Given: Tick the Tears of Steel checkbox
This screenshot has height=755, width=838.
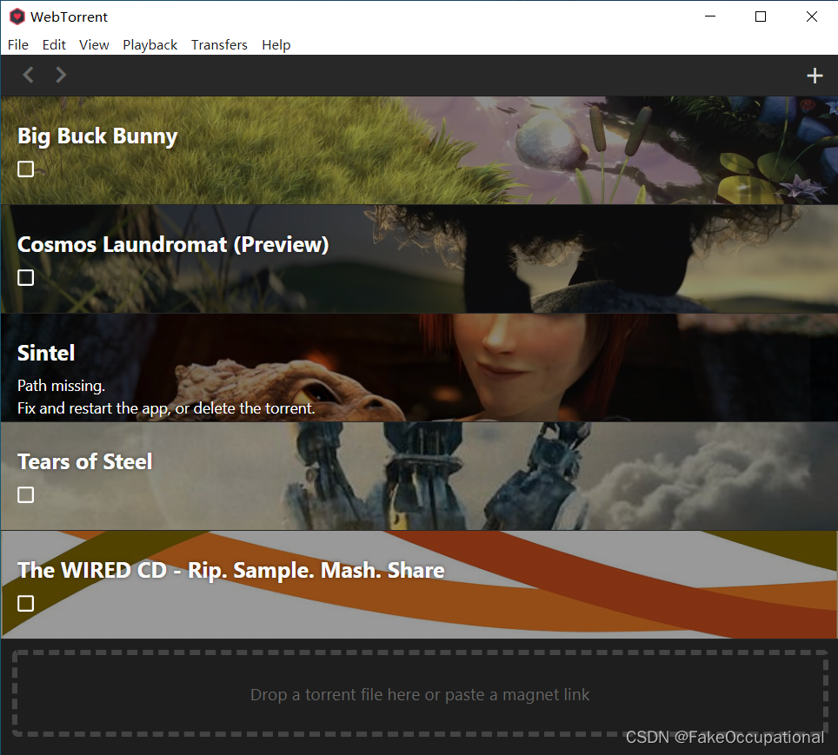Looking at the screenshot, I should (26, 494).
